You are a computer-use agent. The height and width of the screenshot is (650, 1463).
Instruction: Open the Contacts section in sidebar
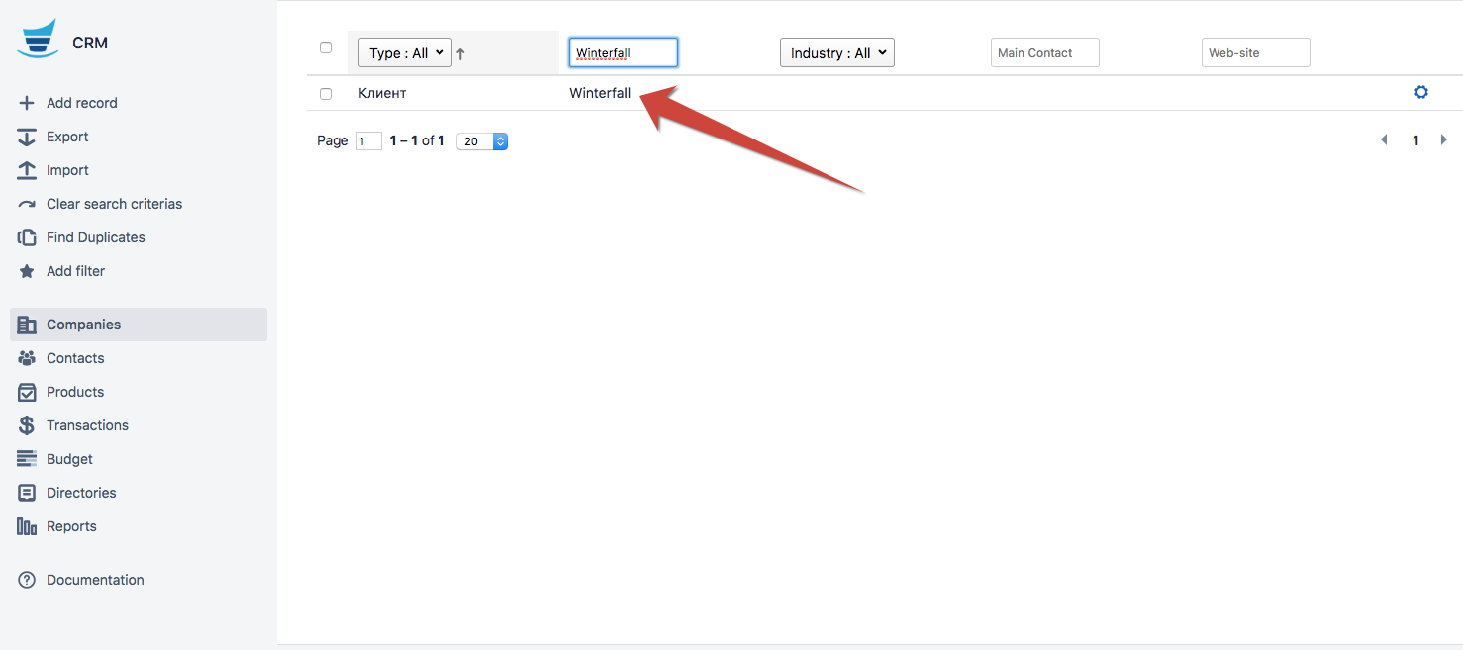click(75, 358)
